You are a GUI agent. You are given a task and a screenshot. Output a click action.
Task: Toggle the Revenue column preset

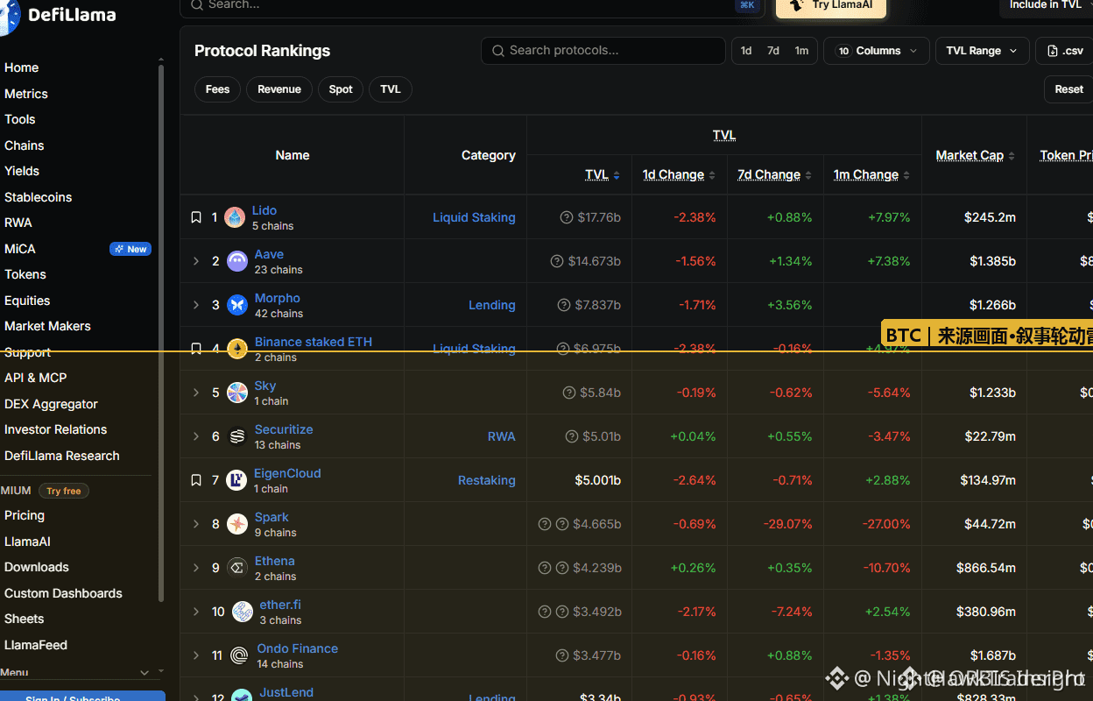pos(279,89)
